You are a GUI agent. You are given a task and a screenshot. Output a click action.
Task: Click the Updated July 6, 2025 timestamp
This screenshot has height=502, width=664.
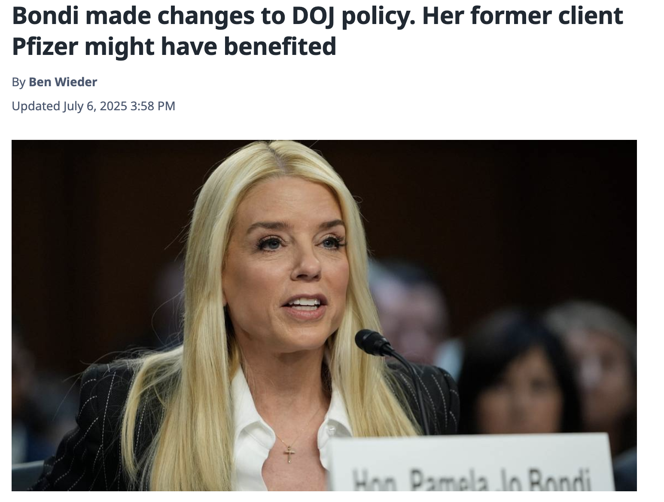coord(94,106)
